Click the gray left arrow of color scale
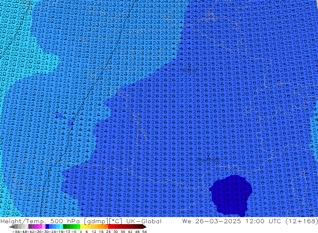This screenshot has width=318, height=233. coord(11,227)
